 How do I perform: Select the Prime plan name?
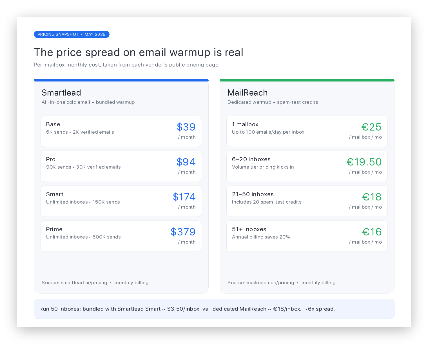54,229
